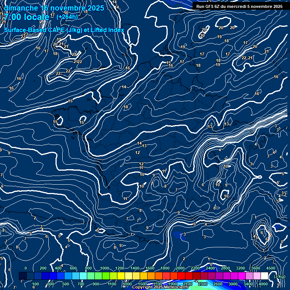Select the "7:00 locale" time text
Viewport: 290px width, 290px height.
pyautogui.click(x=27, y=17)
